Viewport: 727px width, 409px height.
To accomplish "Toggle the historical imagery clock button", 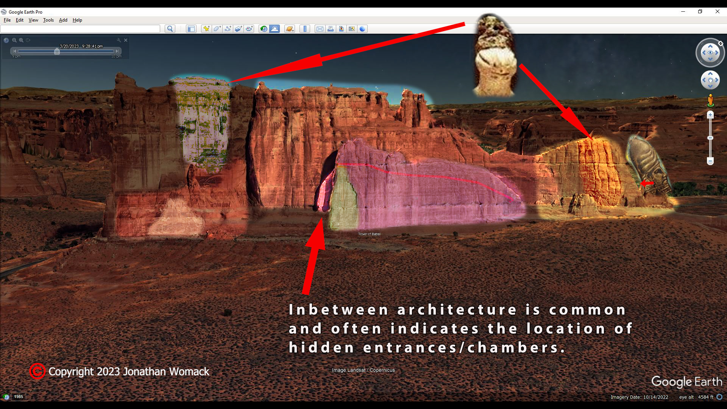I will pyautogui.click(x=264, y=29).
